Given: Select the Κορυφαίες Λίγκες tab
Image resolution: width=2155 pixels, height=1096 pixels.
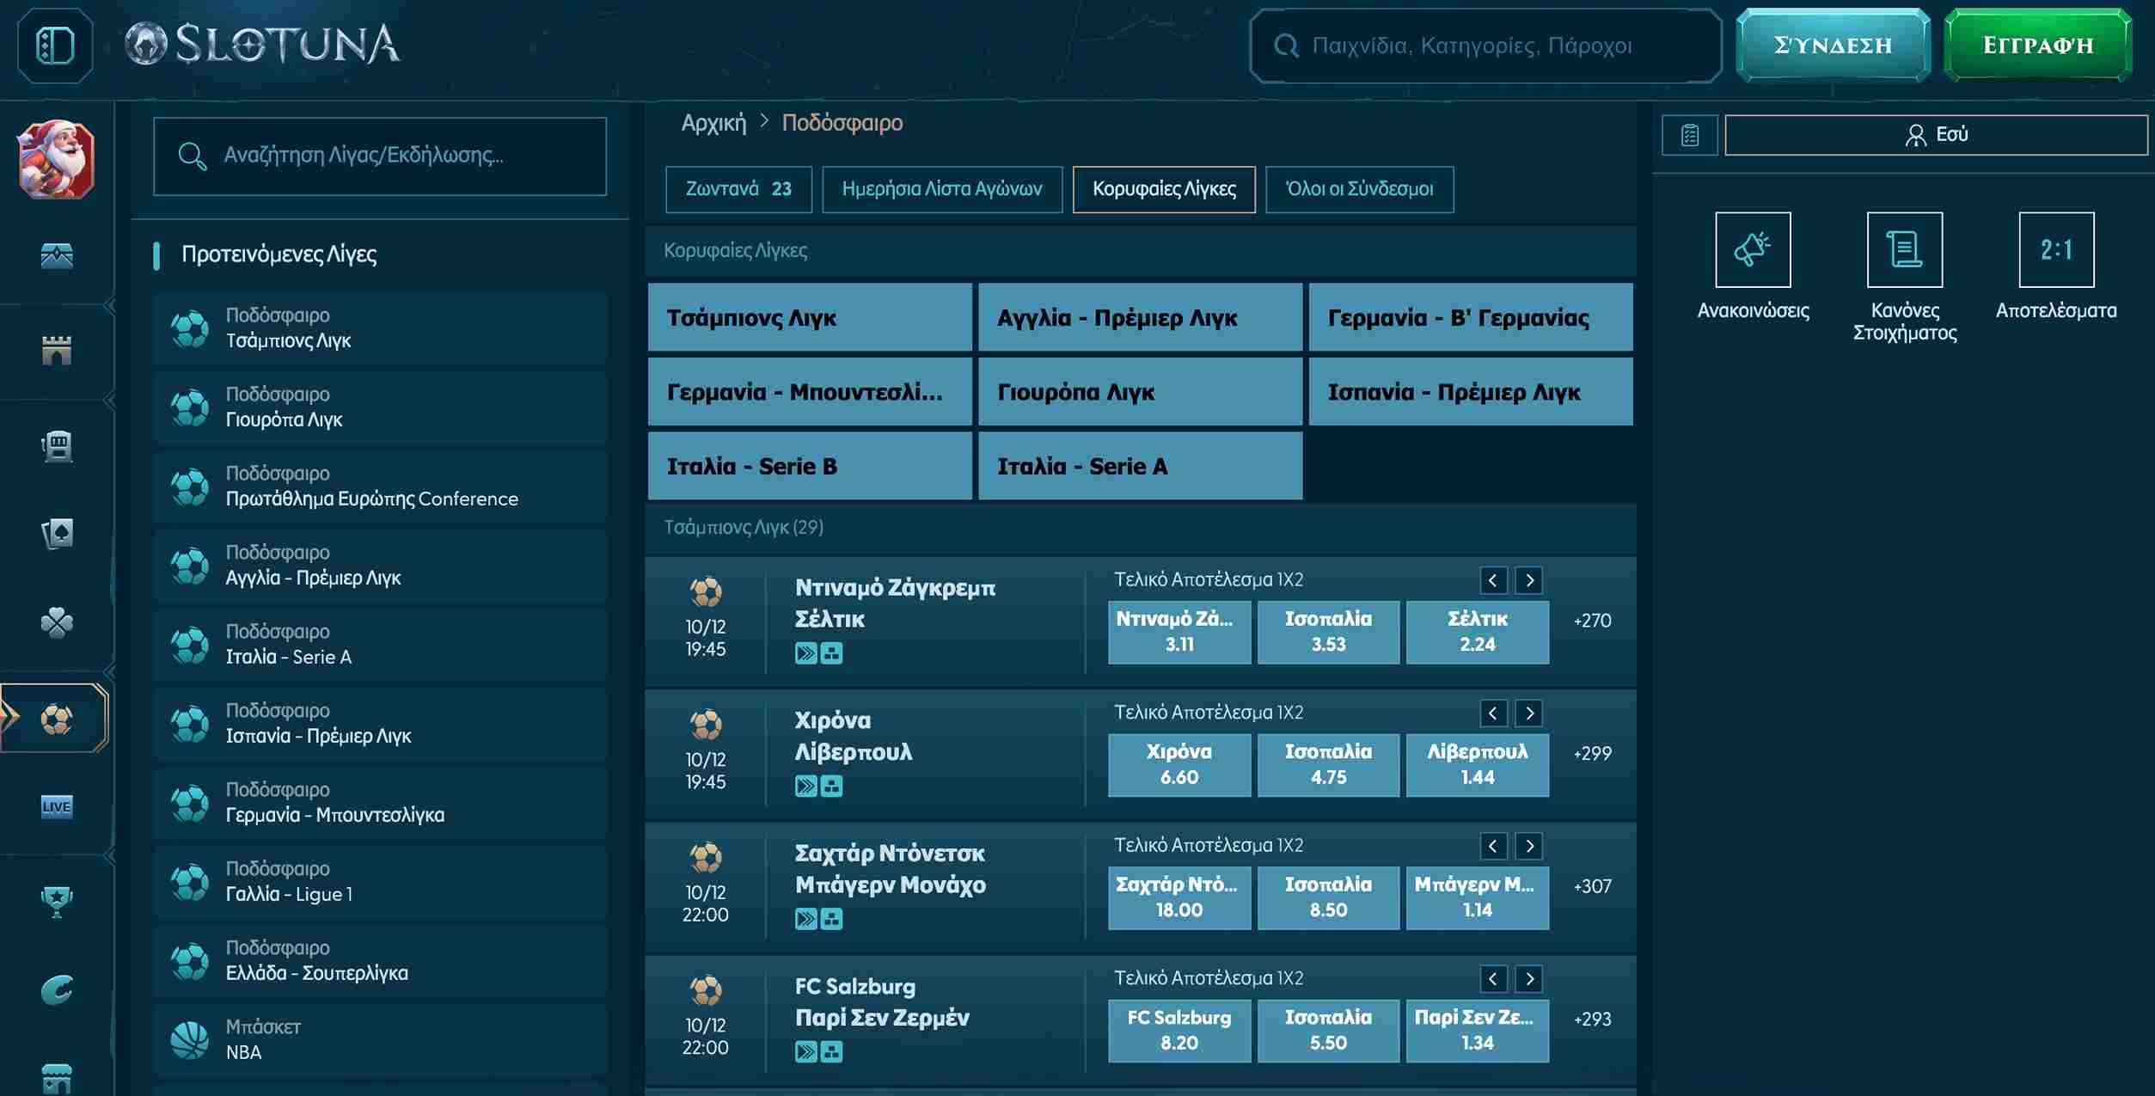Looking at the screenshot, I should (x=1164, y=189).
